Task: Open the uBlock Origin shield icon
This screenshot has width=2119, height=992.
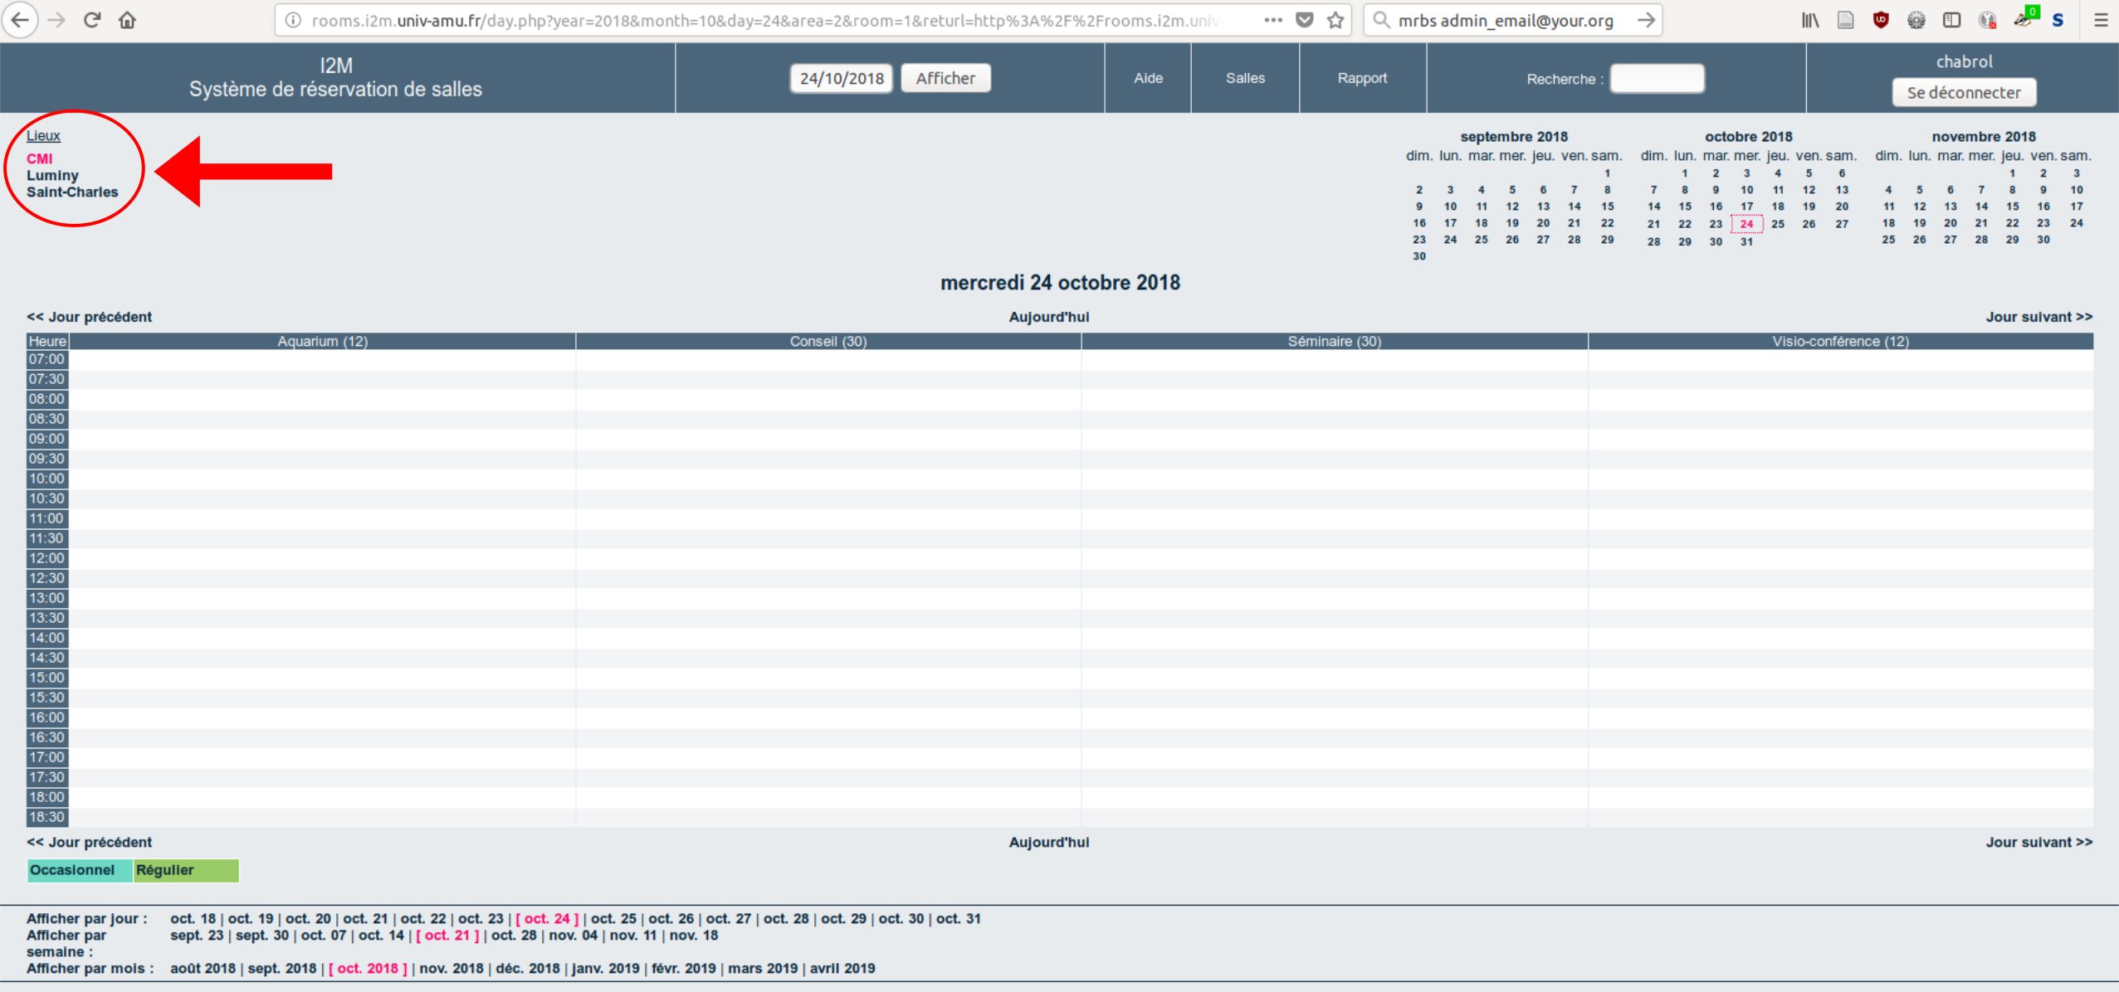Action: 1881,20
